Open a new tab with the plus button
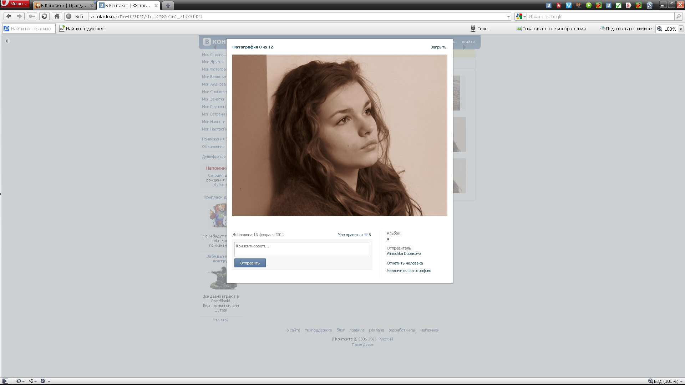This screenshot has width=685, height=385. (x=168, y=5)
